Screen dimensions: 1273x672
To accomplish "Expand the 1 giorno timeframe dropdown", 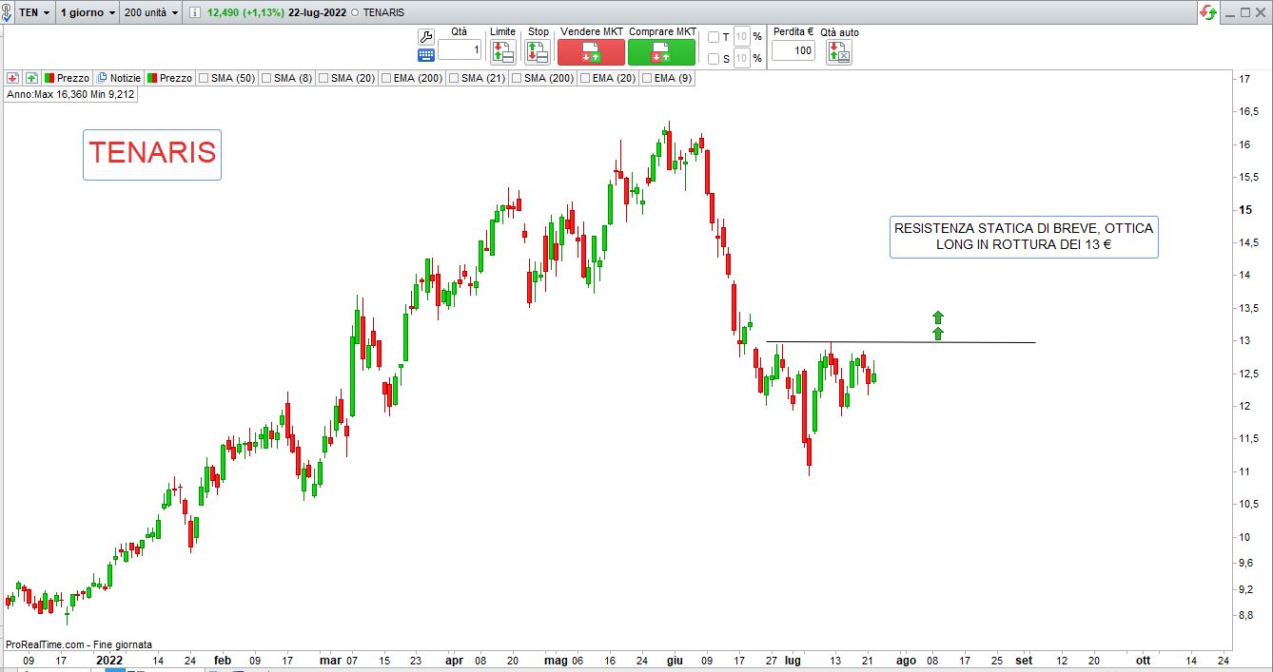I will click(88, 12).
